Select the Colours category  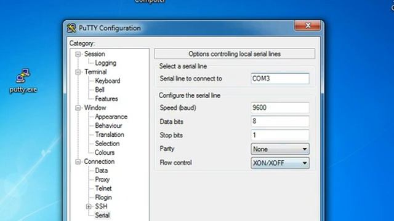[105, 152]
